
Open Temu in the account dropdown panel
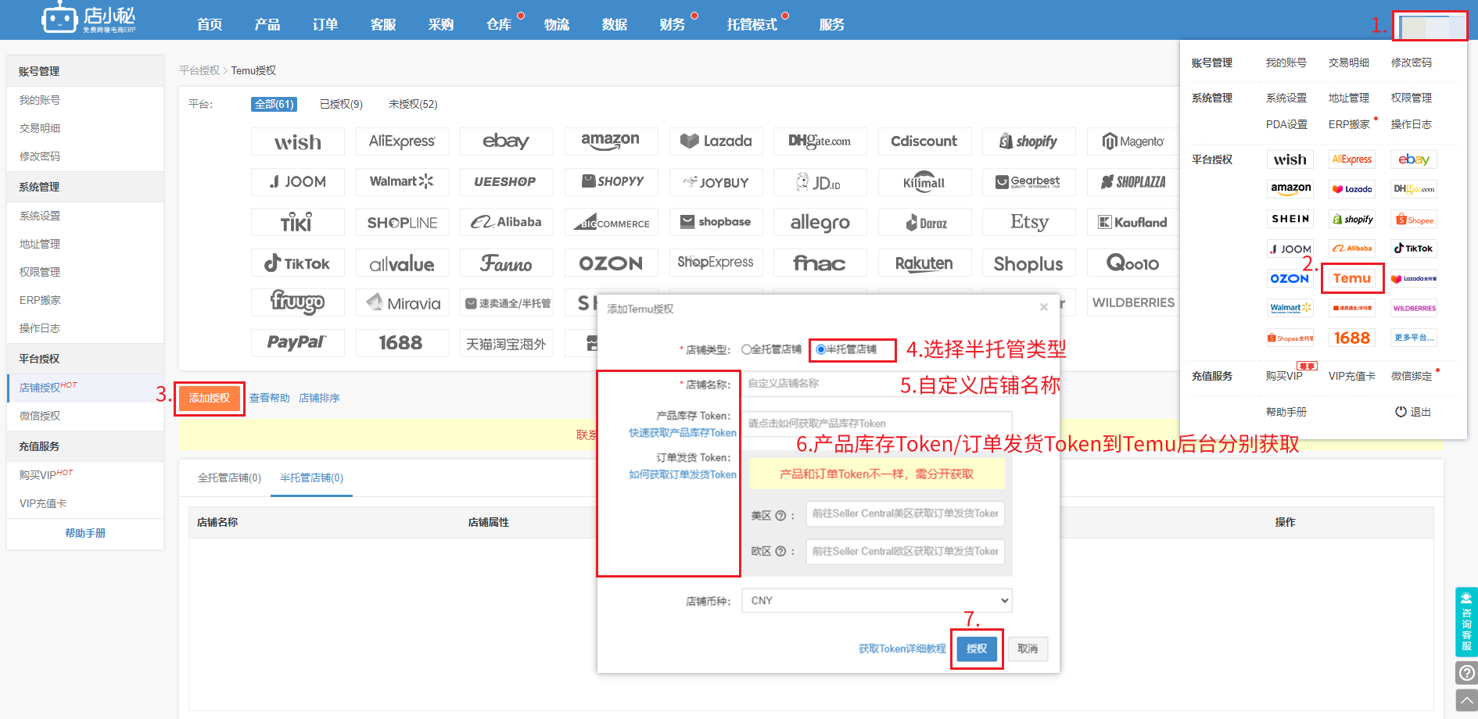click(1352, 278)
